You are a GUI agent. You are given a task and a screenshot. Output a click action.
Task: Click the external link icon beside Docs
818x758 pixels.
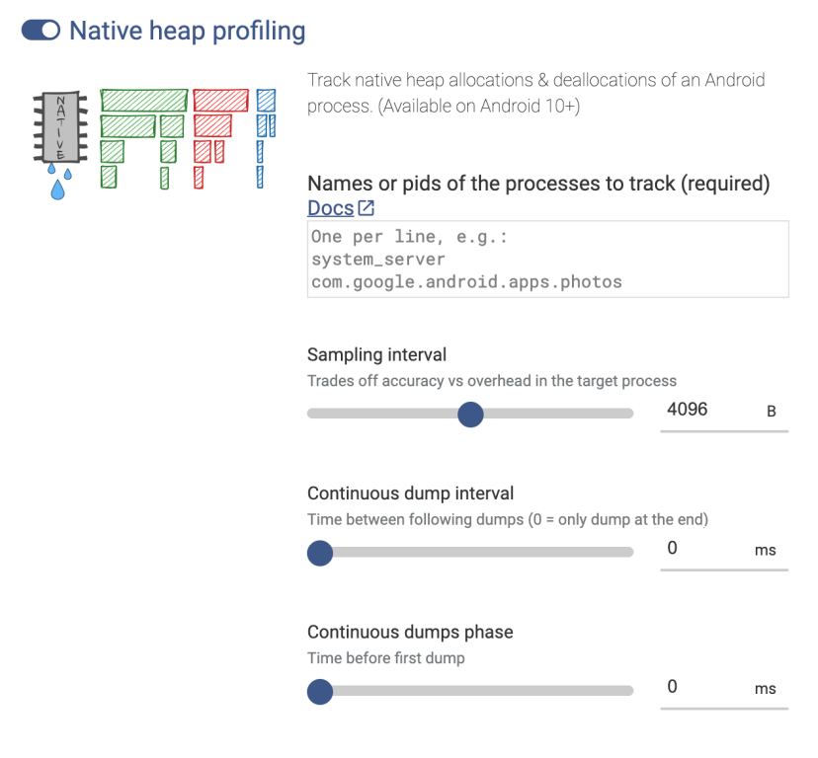[x=367, y=208]
